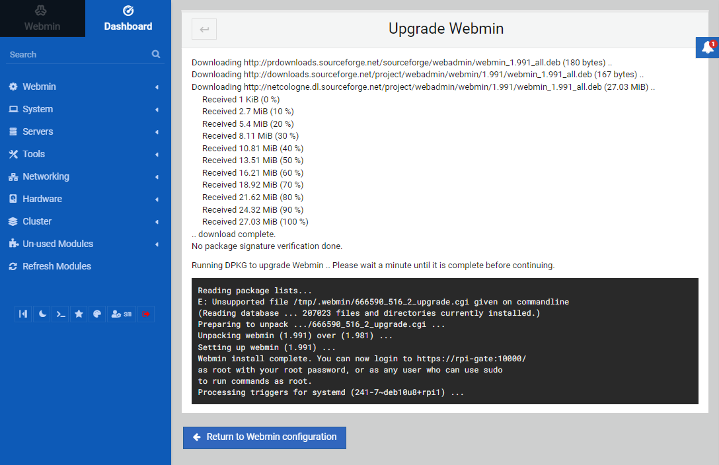Click 'Received 1 KiB (0 %)' line
Viewport: 719px width, 465px height.
[241, 100]
